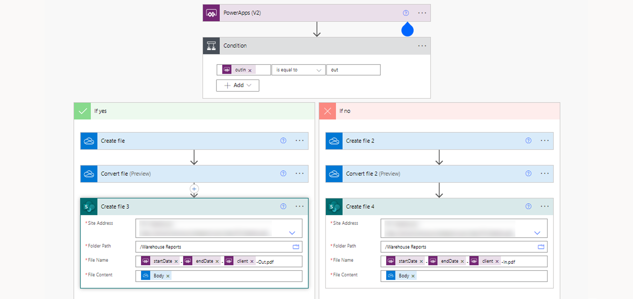Screen dimensions: 633x299
Task: Remove the outIn token from condition
Action: [250, 70]
